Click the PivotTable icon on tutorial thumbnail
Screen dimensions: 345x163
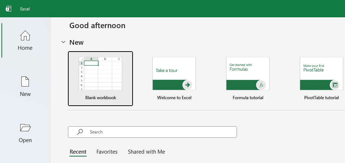tap(335, 85)
